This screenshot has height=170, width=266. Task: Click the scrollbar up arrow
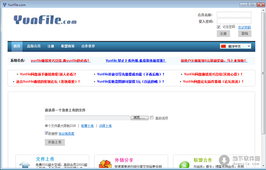[x=263, y=10]
